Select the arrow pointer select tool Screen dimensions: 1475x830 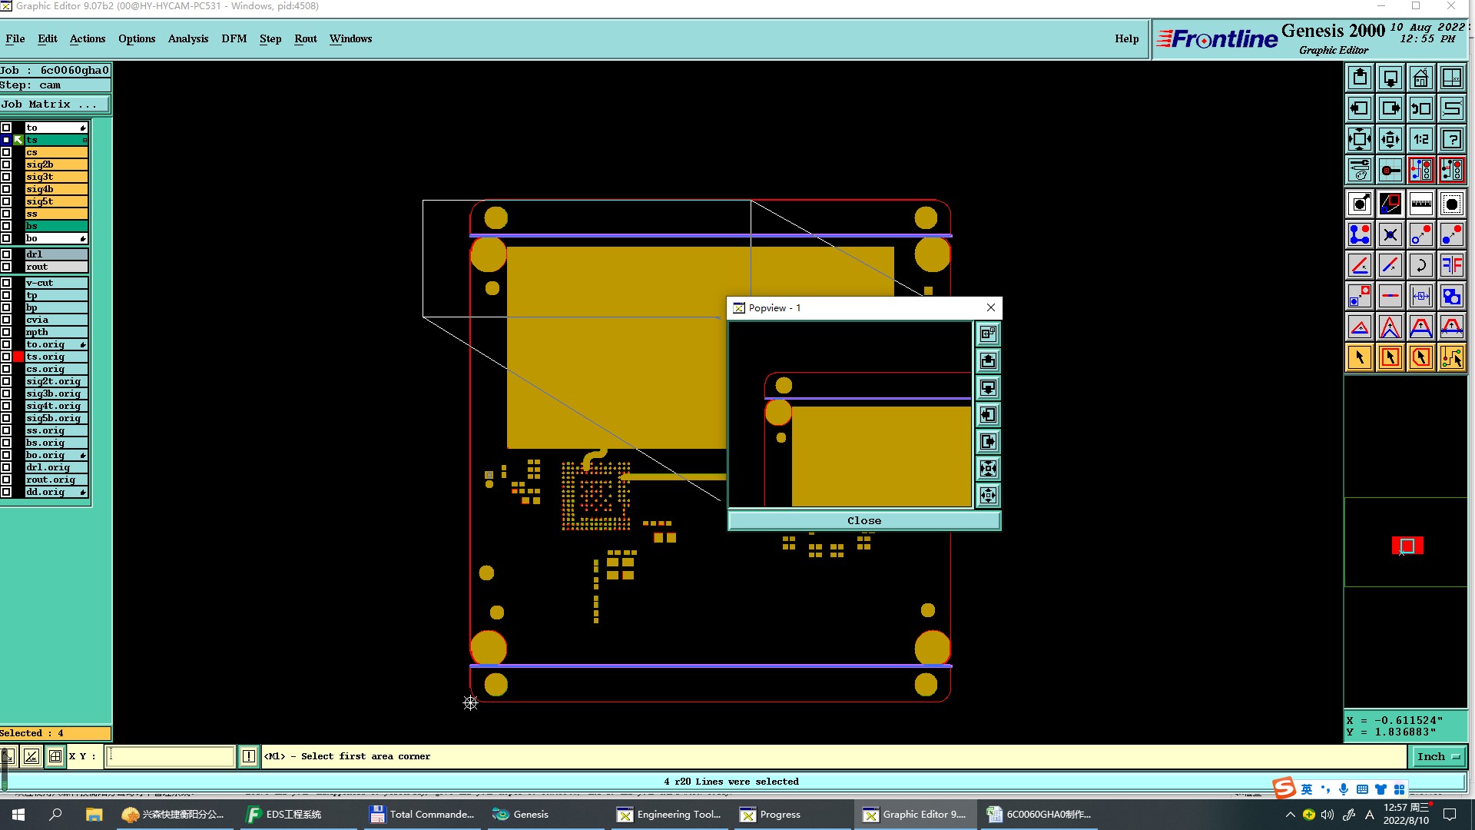[1359, 357]
